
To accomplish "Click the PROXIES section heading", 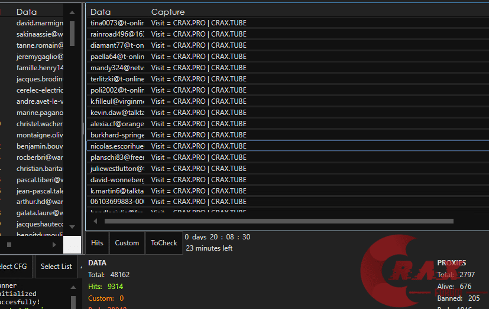I will (452, 263).
